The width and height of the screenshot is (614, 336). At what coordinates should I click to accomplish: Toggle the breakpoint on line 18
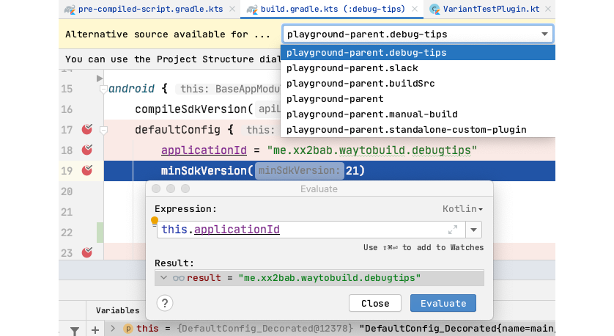pos(87,150)
